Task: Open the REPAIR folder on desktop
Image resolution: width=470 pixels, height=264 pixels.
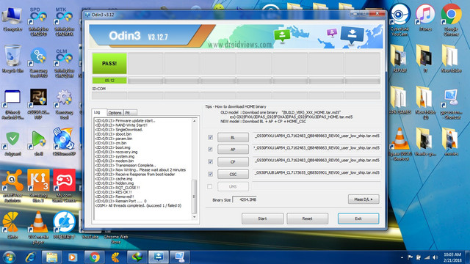Action: tap(399, 59)
